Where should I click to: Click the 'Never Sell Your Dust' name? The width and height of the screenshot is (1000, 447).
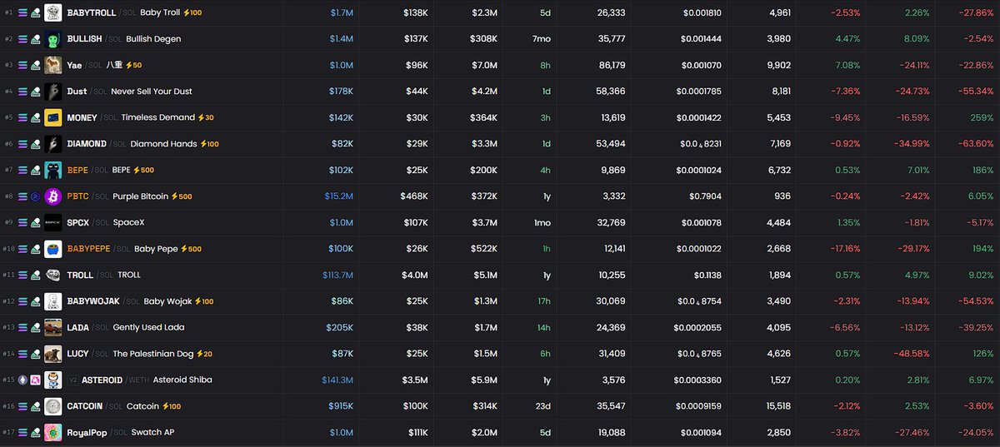(x=152, y=92)
